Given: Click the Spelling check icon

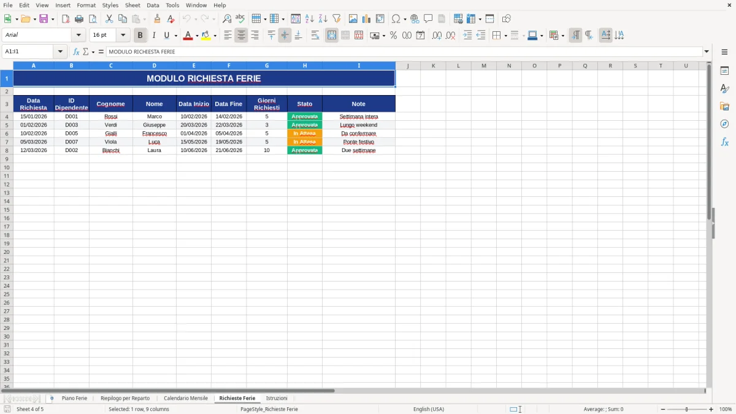Looking at the screenshot, I should click(x=240, y=19).
